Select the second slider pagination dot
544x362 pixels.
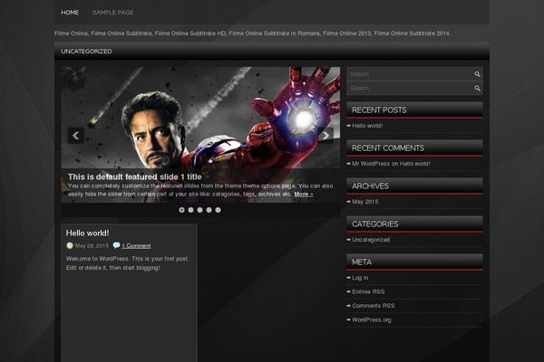coord(190,210)
